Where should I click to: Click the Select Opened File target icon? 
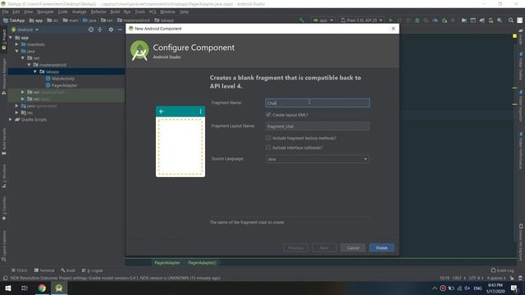click(91, 29)
